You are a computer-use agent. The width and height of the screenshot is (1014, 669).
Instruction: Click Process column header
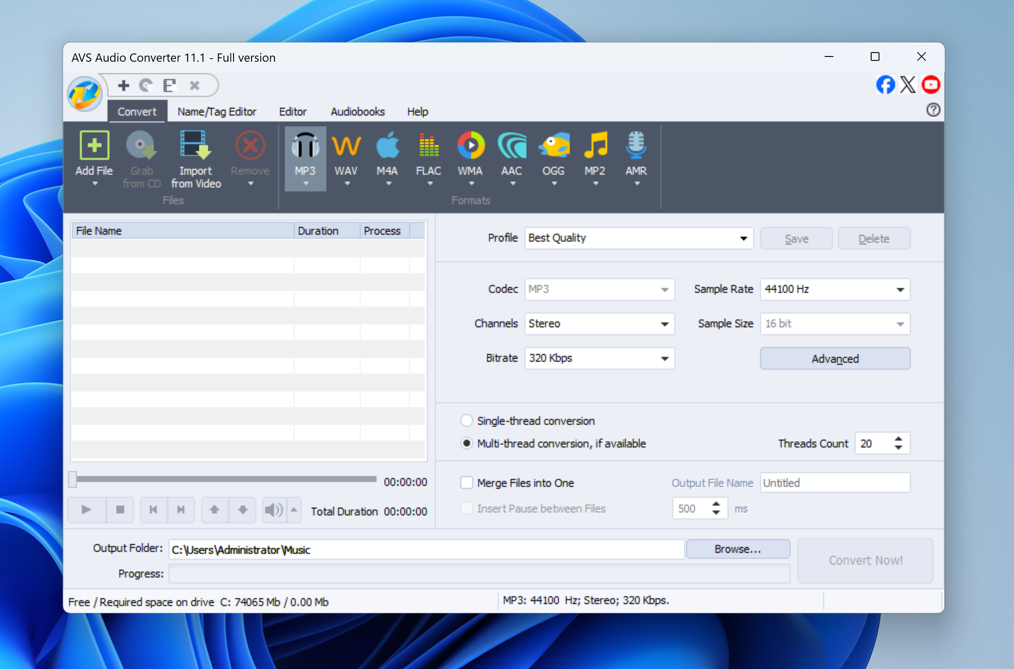(385, 231)
